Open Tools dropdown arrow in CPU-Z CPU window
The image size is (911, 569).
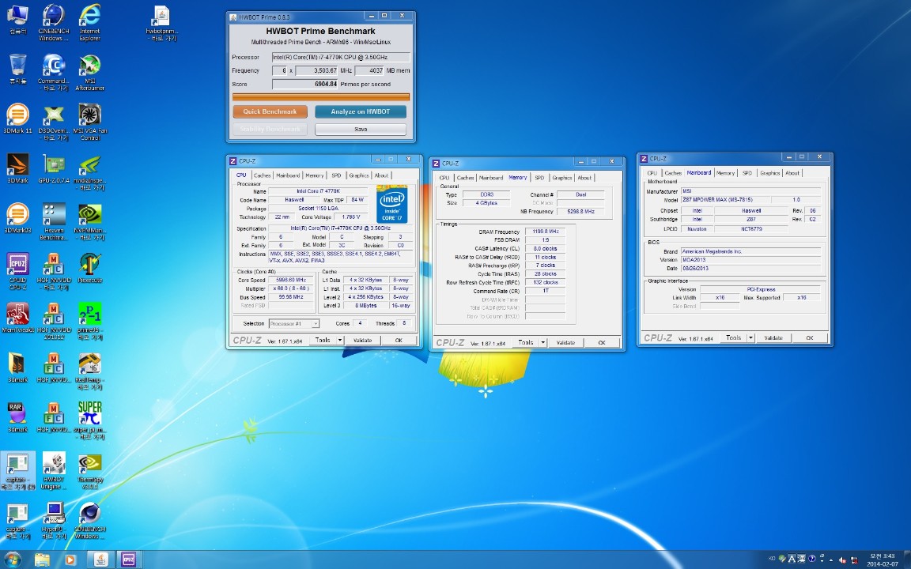point(340,341)
